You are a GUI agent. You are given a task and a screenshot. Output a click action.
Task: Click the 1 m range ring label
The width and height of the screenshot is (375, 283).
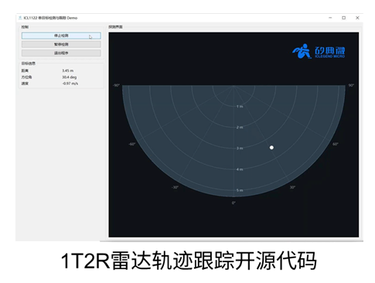click(x=240, y=107)
